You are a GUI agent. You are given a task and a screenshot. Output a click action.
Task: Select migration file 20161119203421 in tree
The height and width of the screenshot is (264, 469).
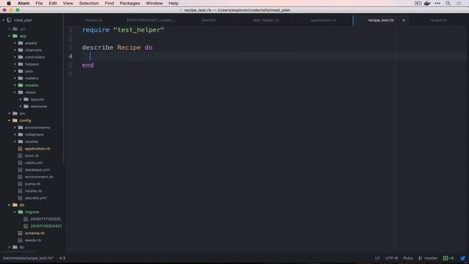46,226
